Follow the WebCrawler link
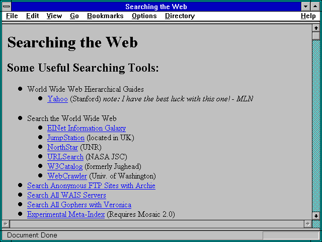This screenshot has width=322, height=242. [x=67, y=176]
